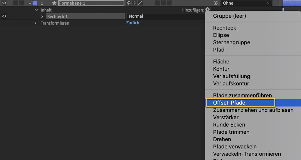Toggle the shy switch for Formebene 1
The height and width of the screenshot is (160, 301).
(x=129, y=3)
